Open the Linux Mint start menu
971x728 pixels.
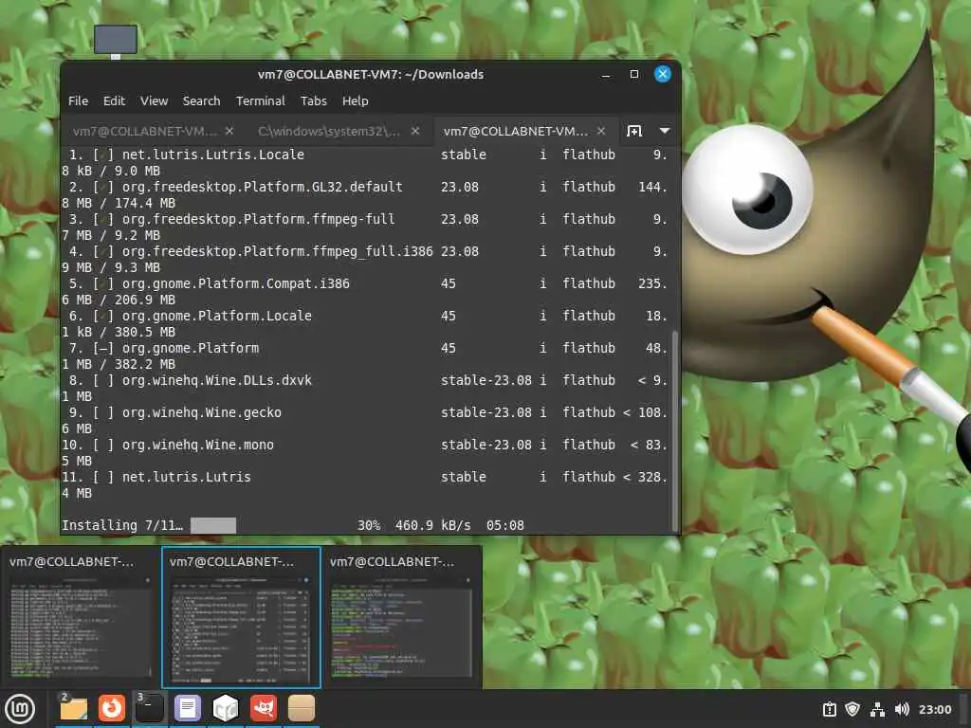20,708
